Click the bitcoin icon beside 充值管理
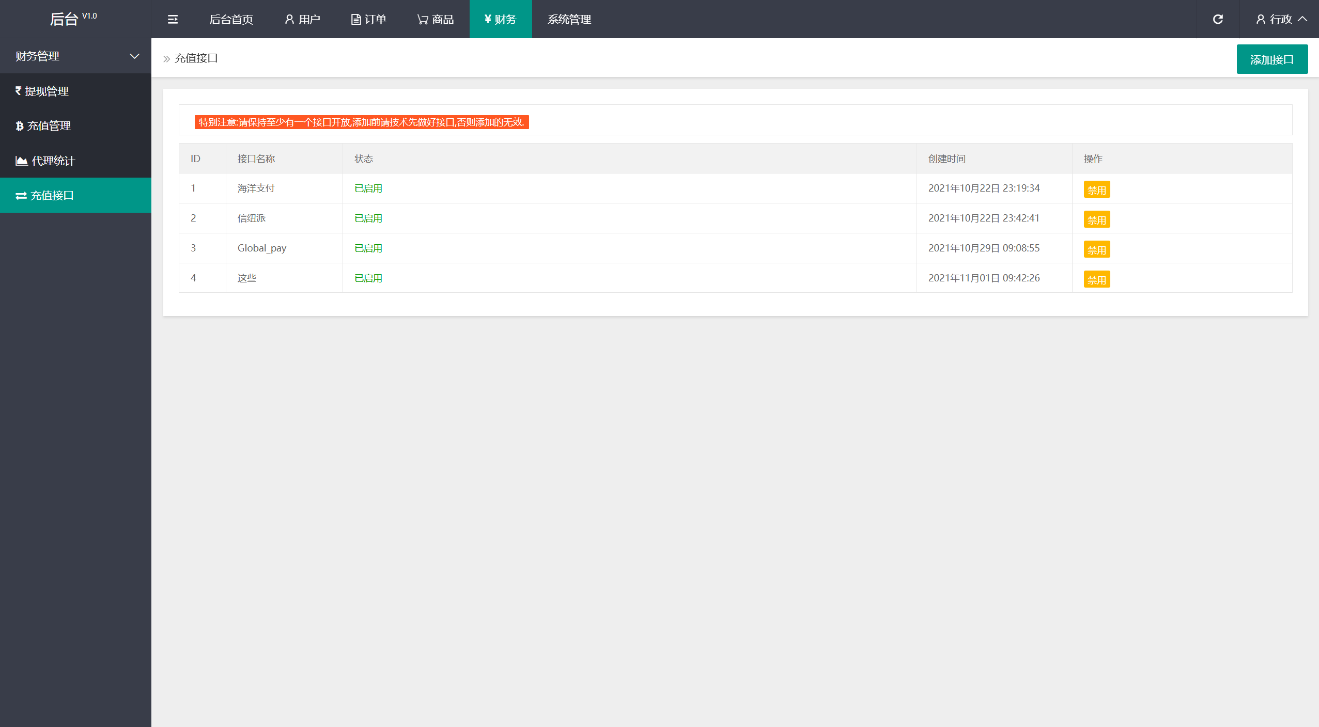The width and height of the screenshot is (1319, 727). click(20, 126)
